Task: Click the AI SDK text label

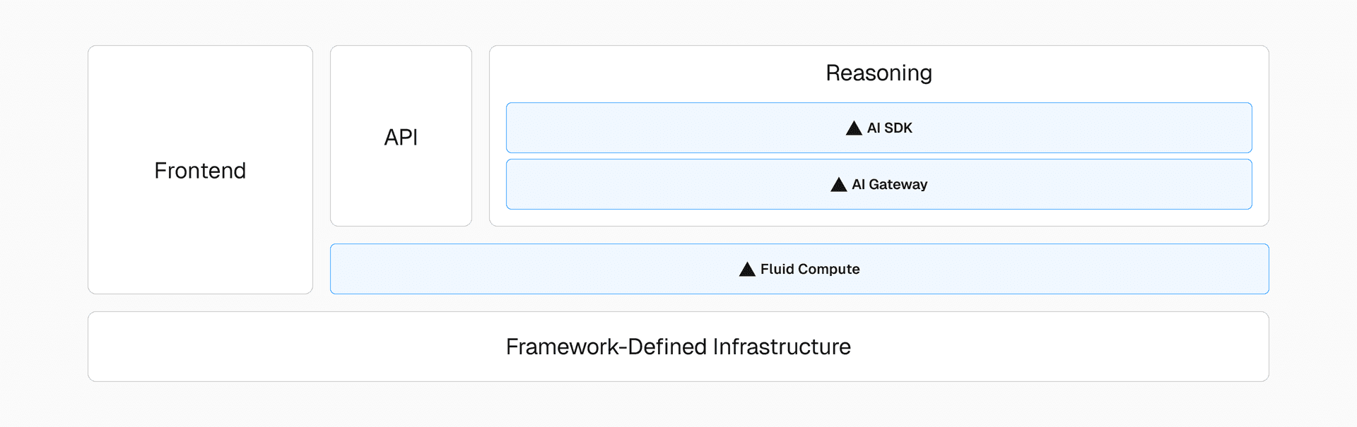Action: tap(890, 128)
